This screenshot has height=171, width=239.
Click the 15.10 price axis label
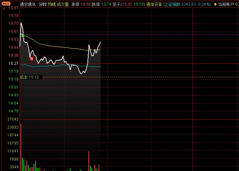pos(13,79)
